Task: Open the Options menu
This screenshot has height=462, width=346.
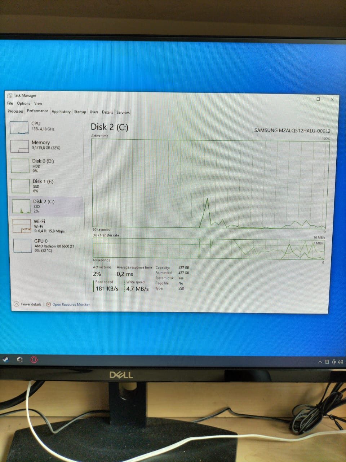Action: (23, 103)
